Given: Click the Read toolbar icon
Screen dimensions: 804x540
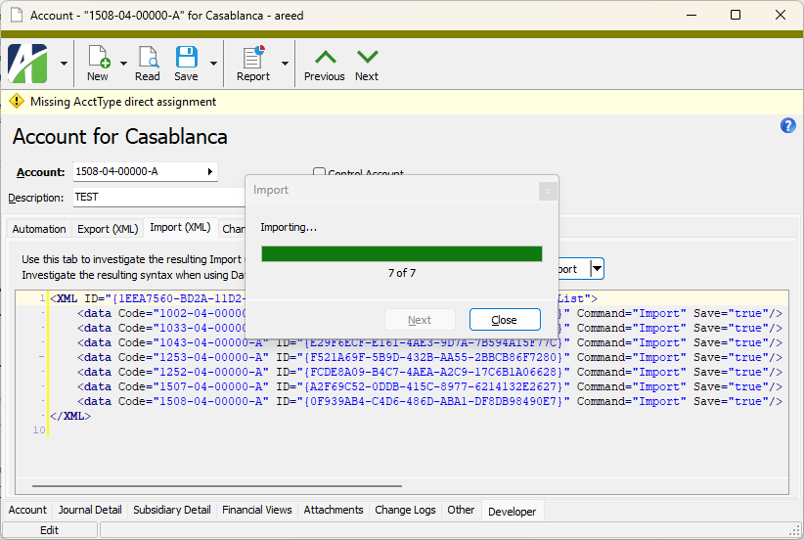Looking at the screenshot, I should click(x=148, y=57).
